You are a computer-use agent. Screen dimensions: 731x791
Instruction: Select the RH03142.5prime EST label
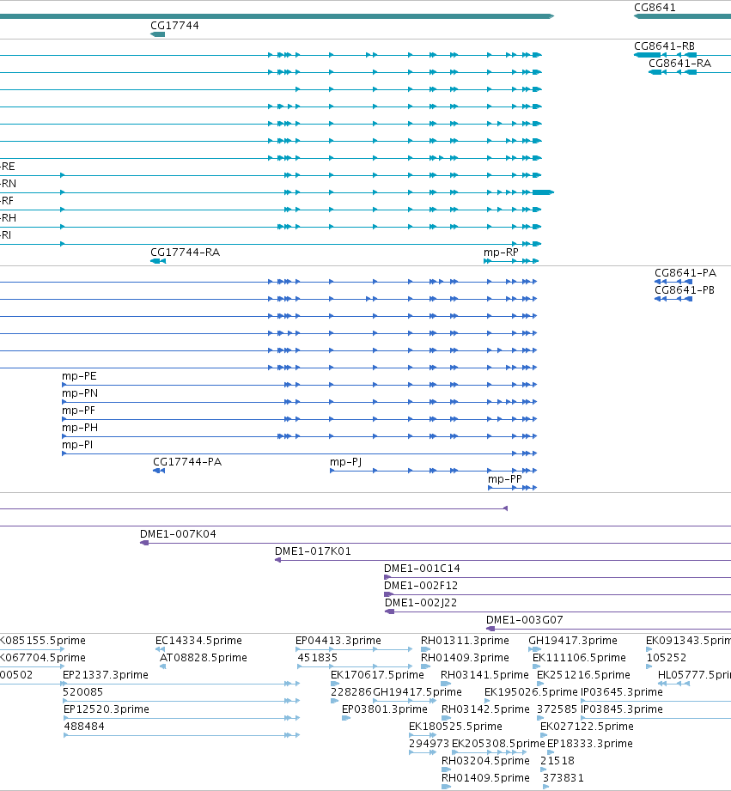[x=485, y=709]
